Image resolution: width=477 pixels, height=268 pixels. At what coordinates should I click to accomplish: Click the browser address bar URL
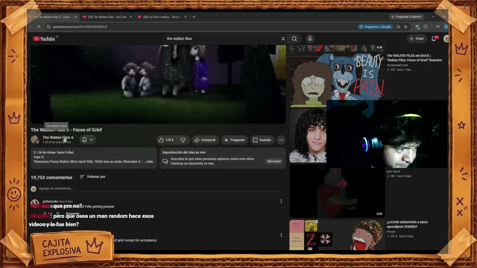[x=80, y=27]
